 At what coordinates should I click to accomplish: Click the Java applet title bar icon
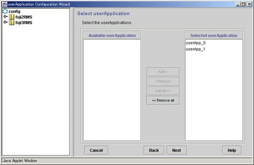tap(5, 4)
